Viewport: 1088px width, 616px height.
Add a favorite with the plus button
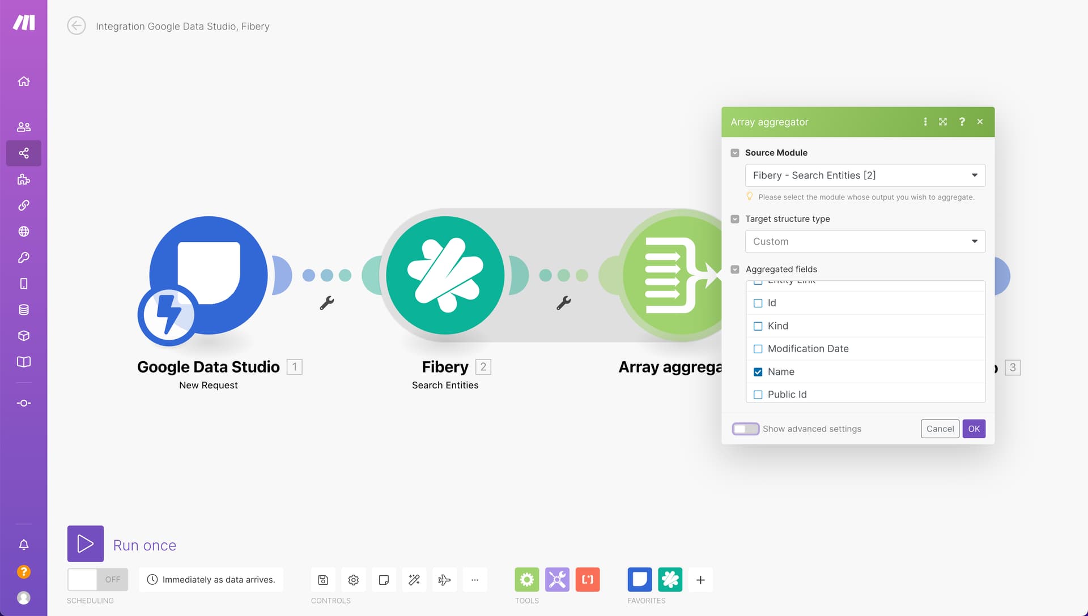[x=700, y=580]
